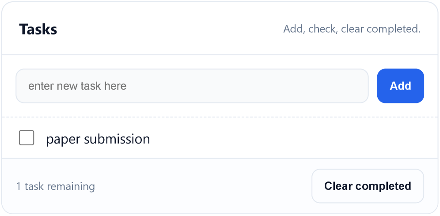
Task: Click the placeholder text enter new task here
Action: click(x=77, y=86)
